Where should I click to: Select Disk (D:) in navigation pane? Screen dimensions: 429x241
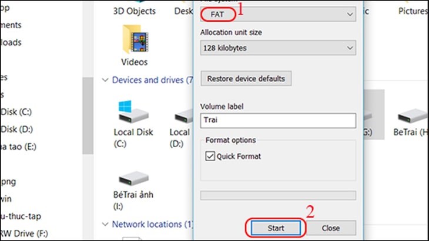(x=16, y=128)
